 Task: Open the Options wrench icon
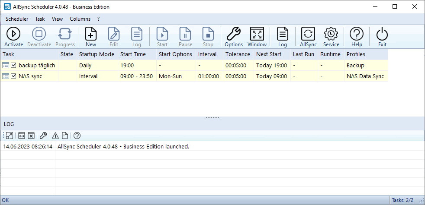click(x=234, y=37)
